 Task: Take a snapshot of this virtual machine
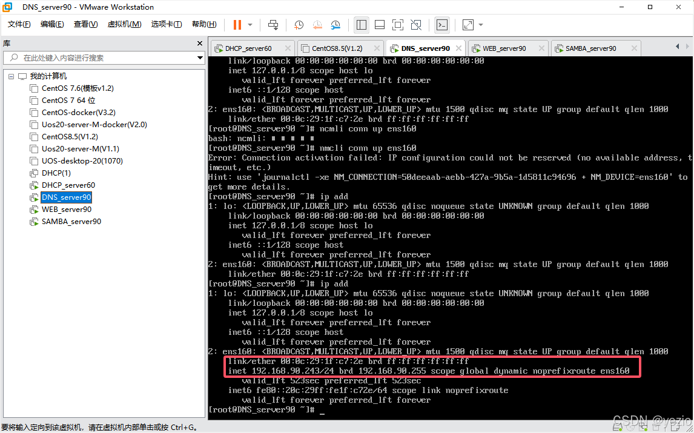click(x=299, y=25)
